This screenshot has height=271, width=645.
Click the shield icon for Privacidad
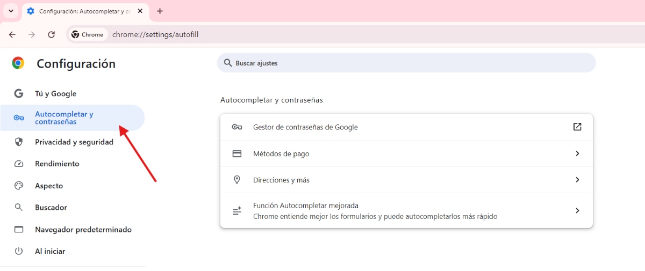[x=19, y=142]
